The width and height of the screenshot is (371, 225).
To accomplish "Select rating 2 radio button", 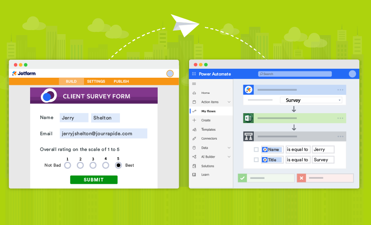I will pos(80,165).
